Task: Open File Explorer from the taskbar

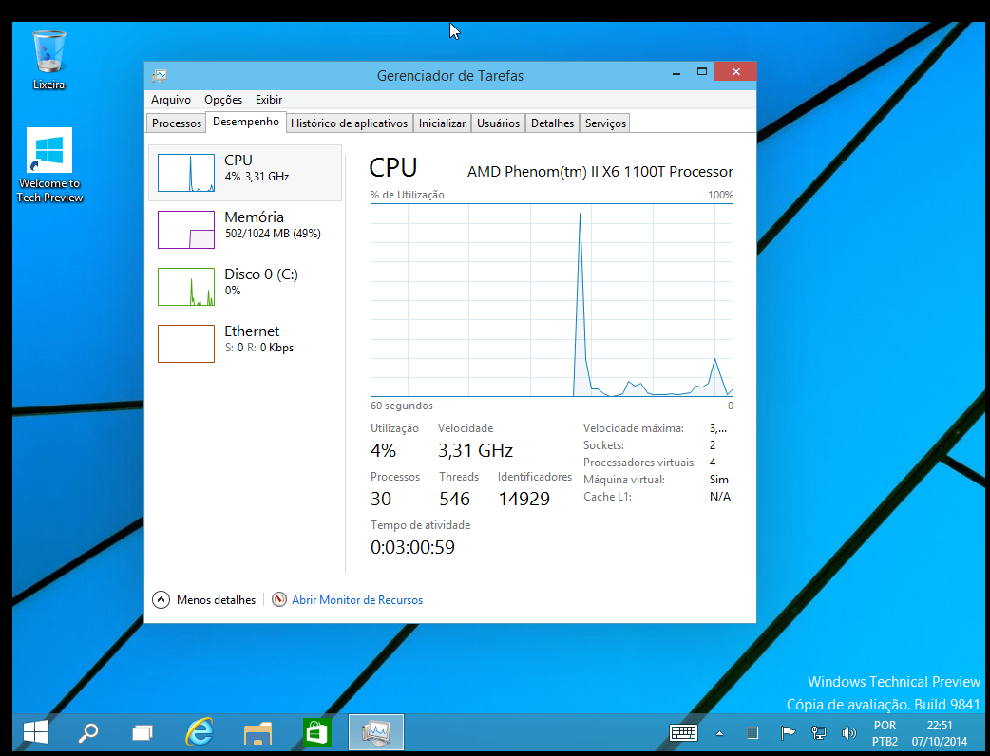Action: pos(257,732)
